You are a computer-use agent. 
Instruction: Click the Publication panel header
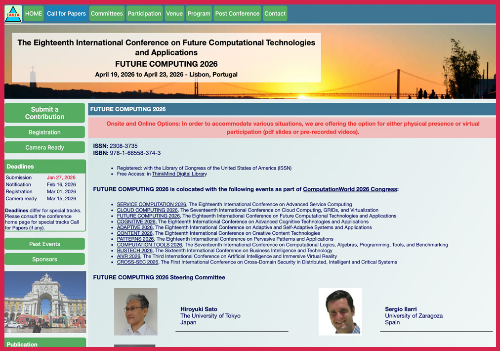click(x=45, y=343)
